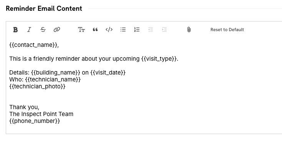The image size is (282, 141).
Task: Apply strikethrough formatting
Action: pos(43,30)
